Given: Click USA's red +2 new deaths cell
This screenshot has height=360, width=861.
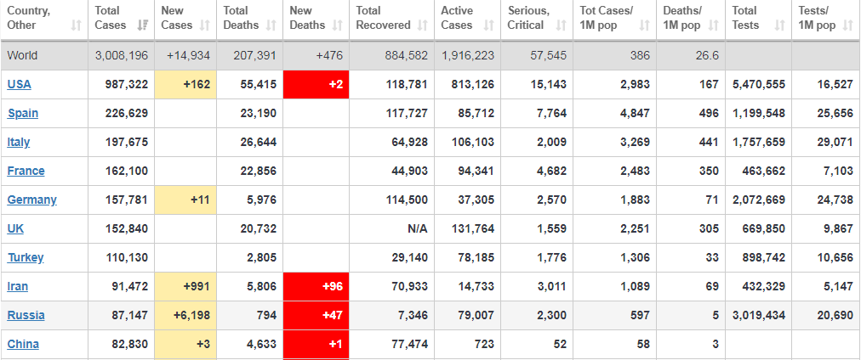Looking at the screenshot, I should point(316,84).
